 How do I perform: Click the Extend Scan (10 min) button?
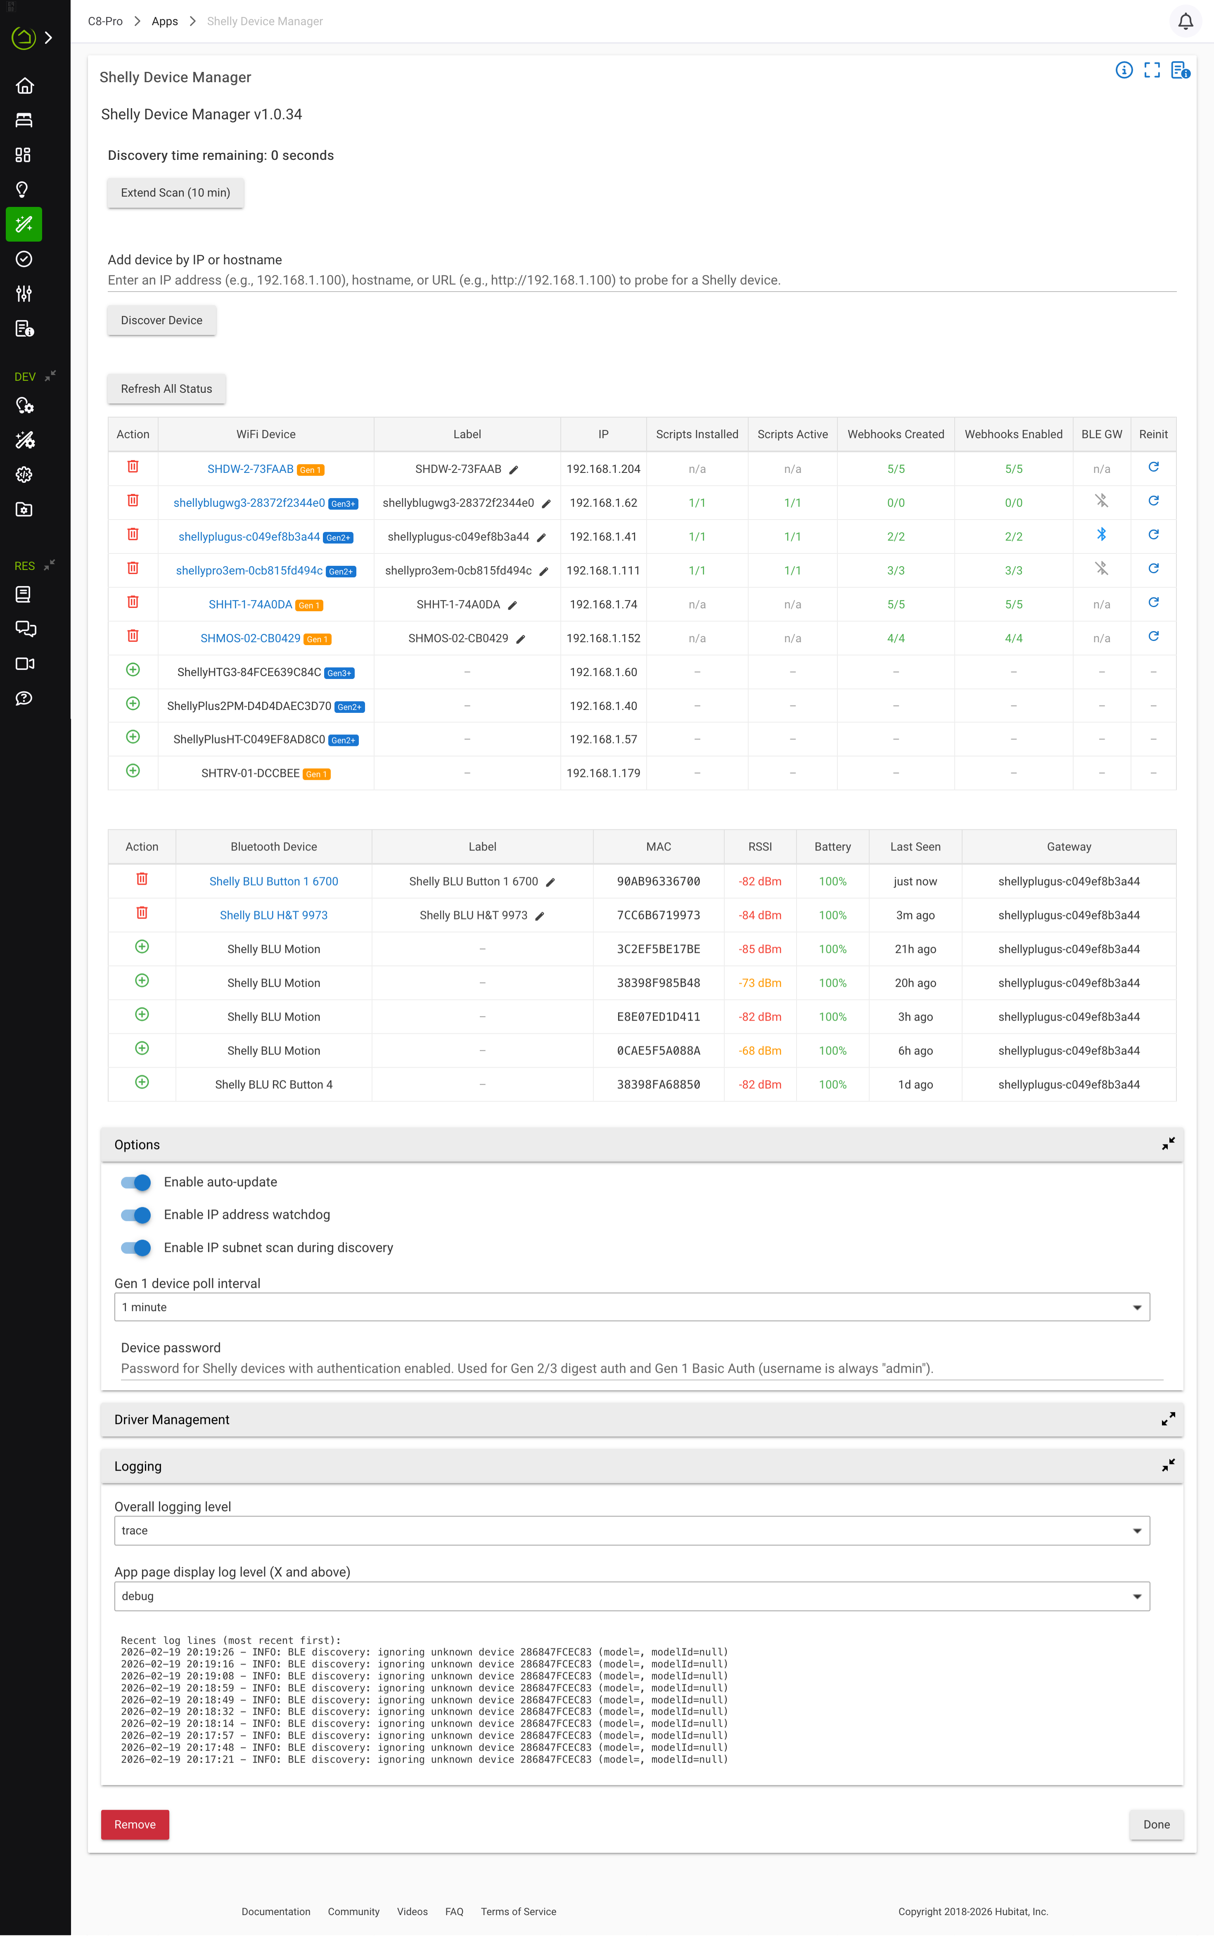tap(175, 193)
